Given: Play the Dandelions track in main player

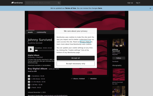Looking at the screenshot, I should point(31,49).
